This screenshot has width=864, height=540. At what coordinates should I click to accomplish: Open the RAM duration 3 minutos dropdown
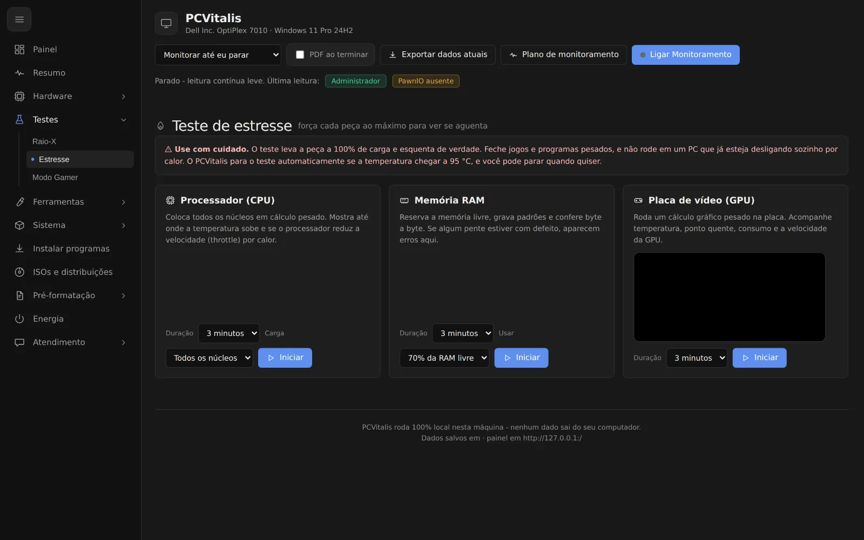[463, 333]
